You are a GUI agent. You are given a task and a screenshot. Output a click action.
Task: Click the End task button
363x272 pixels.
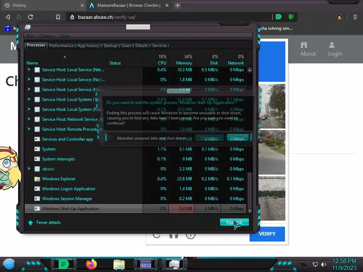tap(234, 222)
